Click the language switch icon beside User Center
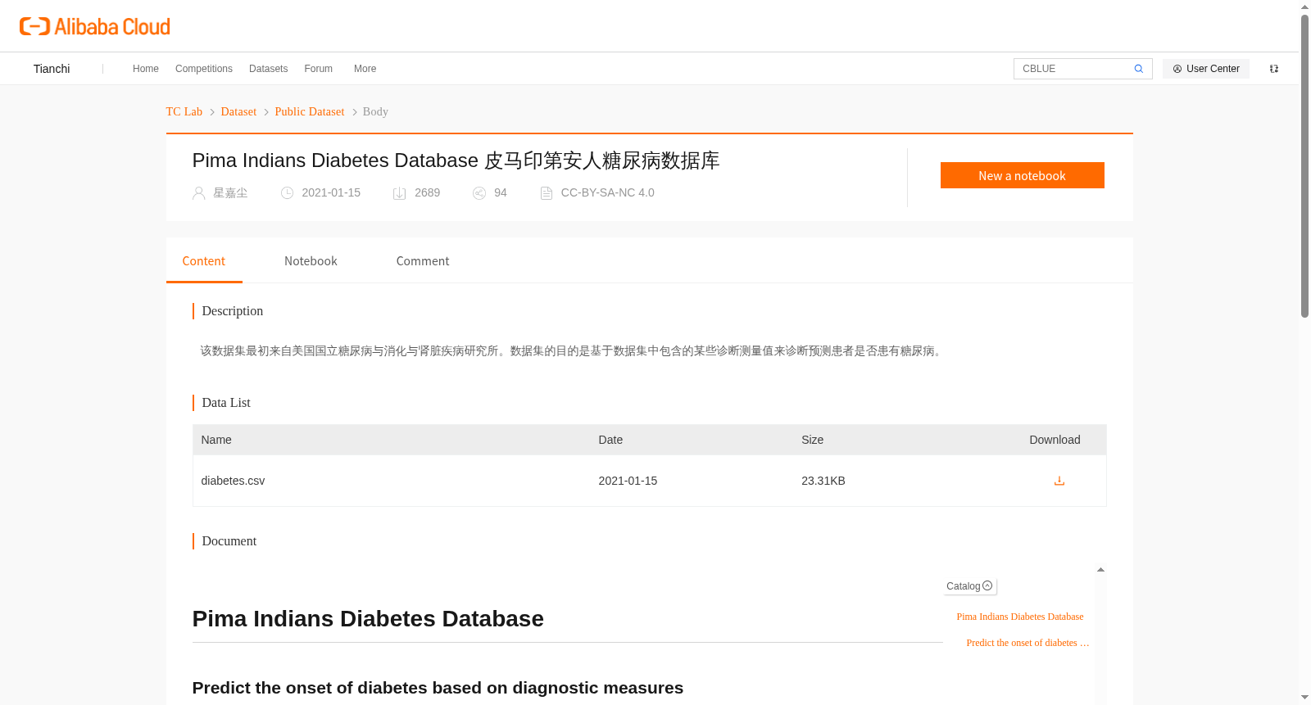Viewport: 1311px width, 705px height. tap(1274, 69)
